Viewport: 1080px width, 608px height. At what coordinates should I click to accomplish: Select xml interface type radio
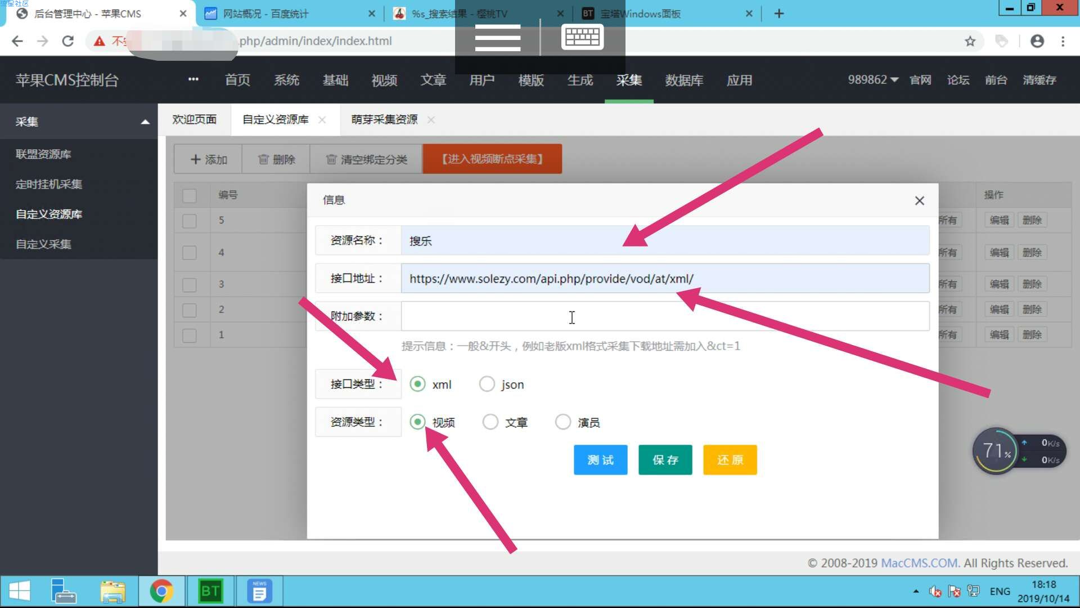pyautogui.click(x=417, y=384)
